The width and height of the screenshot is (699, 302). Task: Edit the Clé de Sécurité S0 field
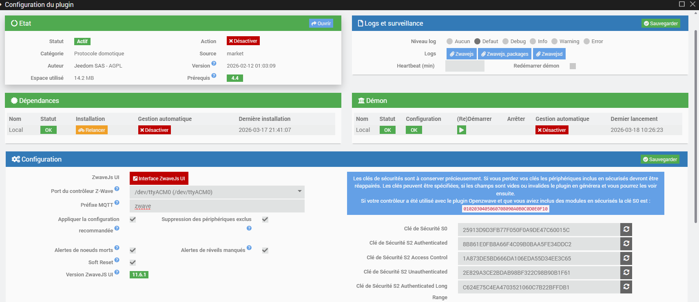pos(539,230)
